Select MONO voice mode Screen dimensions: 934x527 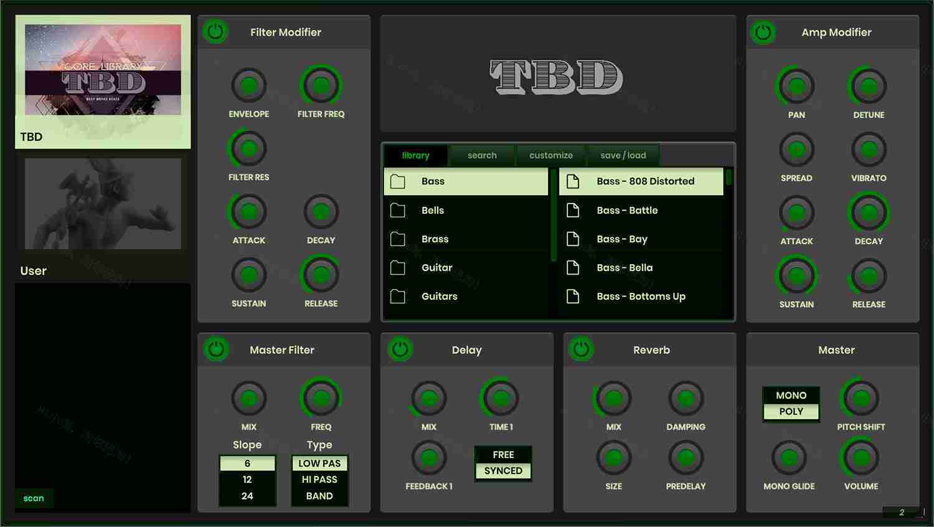click(791, 396)
